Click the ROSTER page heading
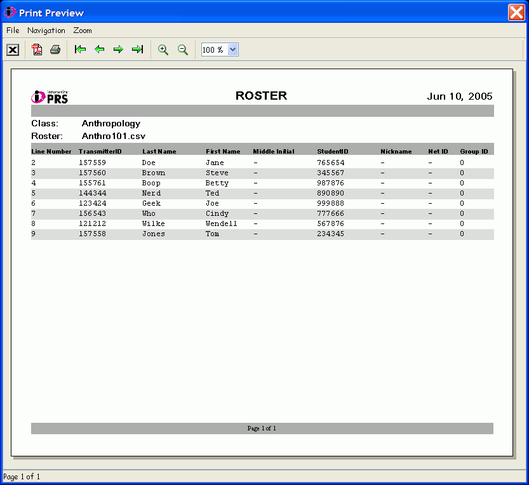 tap(262, 96)
